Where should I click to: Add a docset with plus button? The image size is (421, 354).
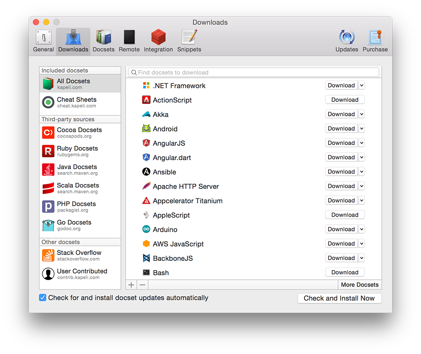click(131, 284)
